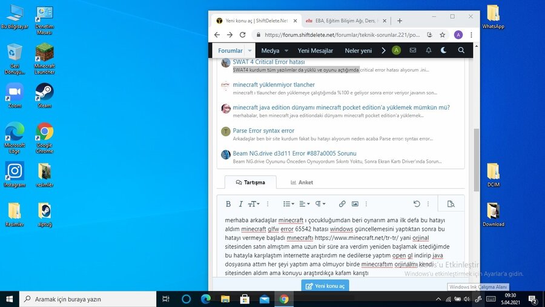Show more options next to undo
The image size is (545, 307).
coord(428,204)
